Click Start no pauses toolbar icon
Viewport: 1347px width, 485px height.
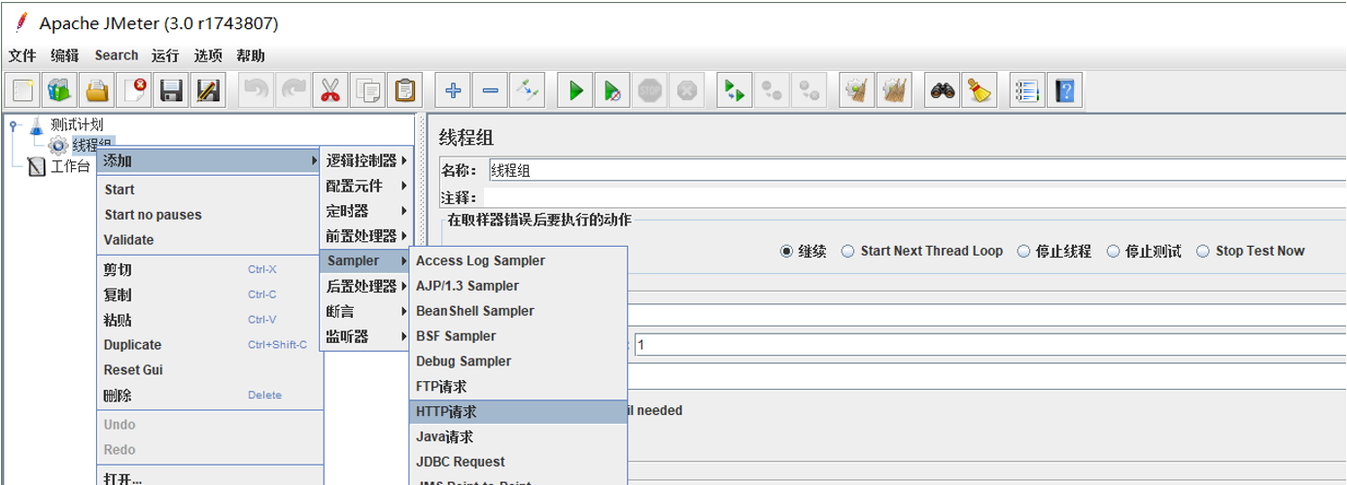click(612, 91)
